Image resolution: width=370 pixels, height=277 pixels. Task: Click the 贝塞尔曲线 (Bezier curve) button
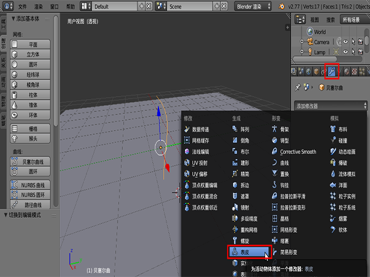(x=33, y=161)
